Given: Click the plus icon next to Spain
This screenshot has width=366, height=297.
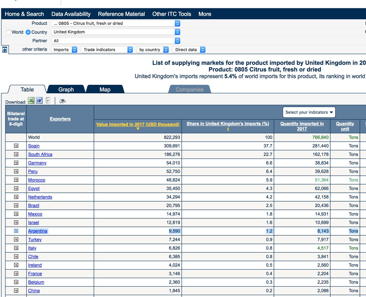Looking at the screenshot, I should [16, 146].
